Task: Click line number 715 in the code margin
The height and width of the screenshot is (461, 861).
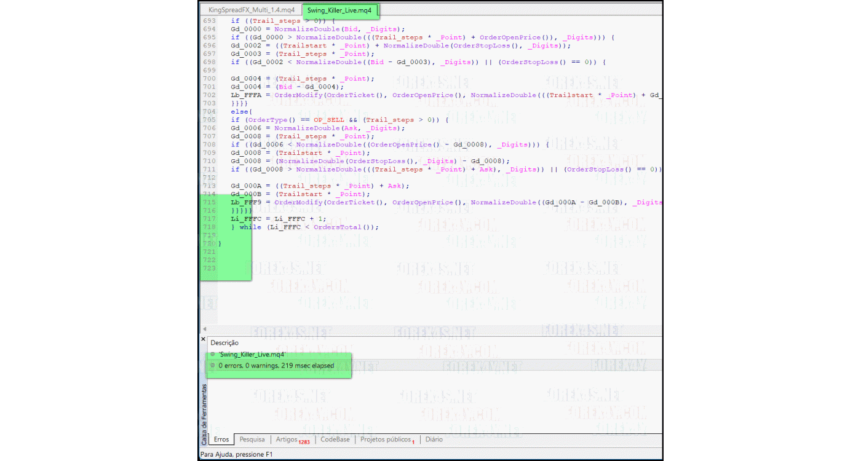Action: tap(208, 202)
